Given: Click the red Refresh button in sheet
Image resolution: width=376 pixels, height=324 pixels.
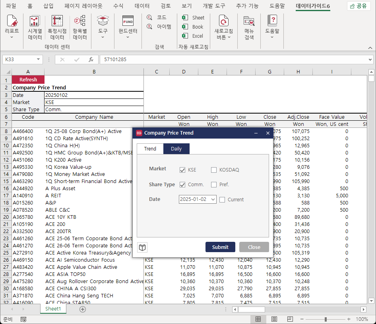Looking at the screenshot, I should click(x=28, y=80).
